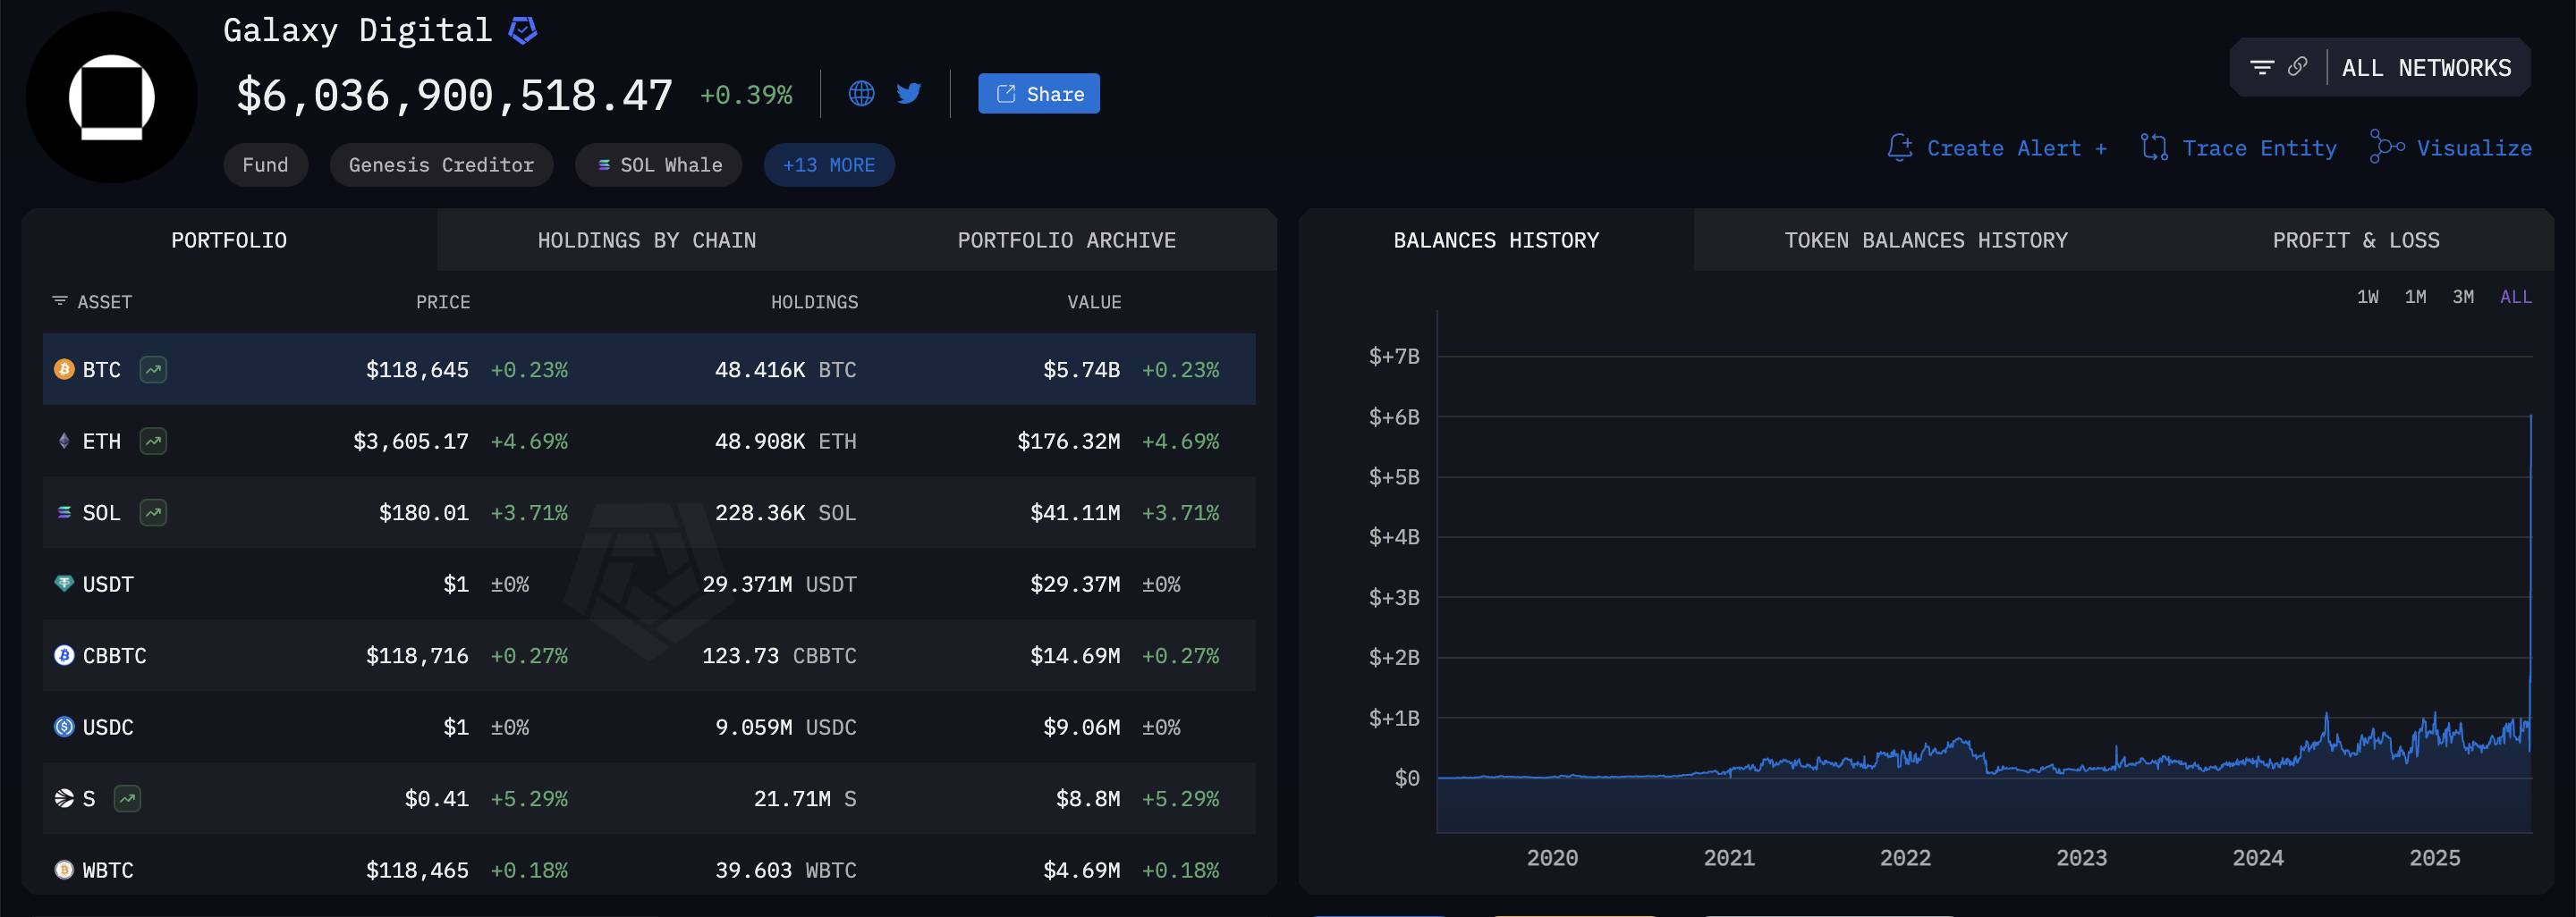Switch to HOLDINGS BY CHAIN tab
The image size is (2576, 917).
click(x=647, y=240)
